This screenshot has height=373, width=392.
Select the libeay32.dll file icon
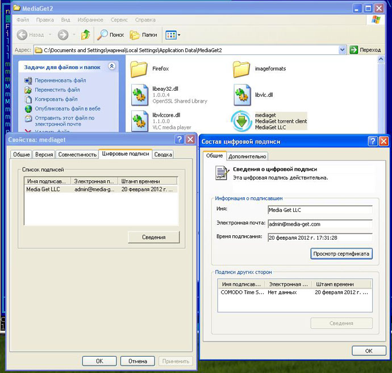point(140,95)
